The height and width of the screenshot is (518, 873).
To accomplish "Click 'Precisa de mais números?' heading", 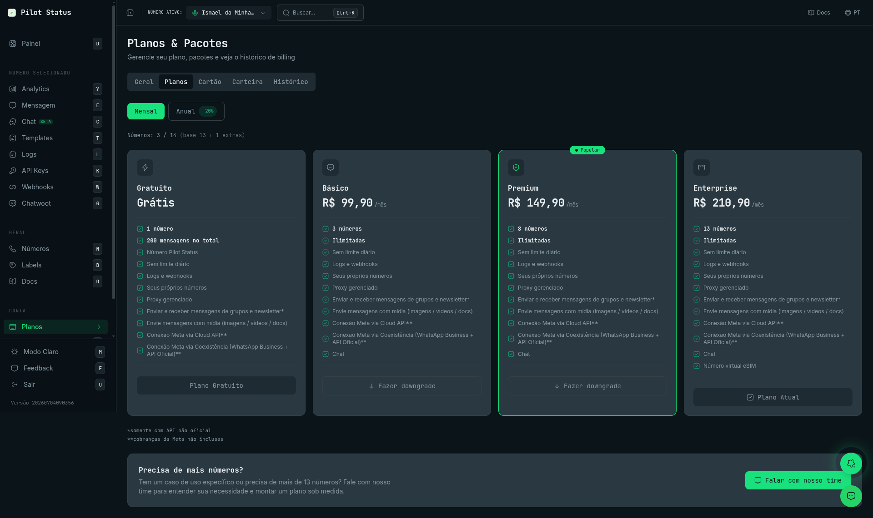I will coord(191,470).
